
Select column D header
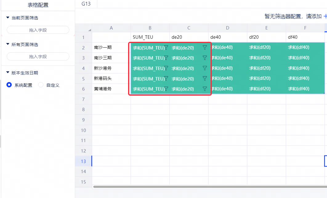(228, 28)
